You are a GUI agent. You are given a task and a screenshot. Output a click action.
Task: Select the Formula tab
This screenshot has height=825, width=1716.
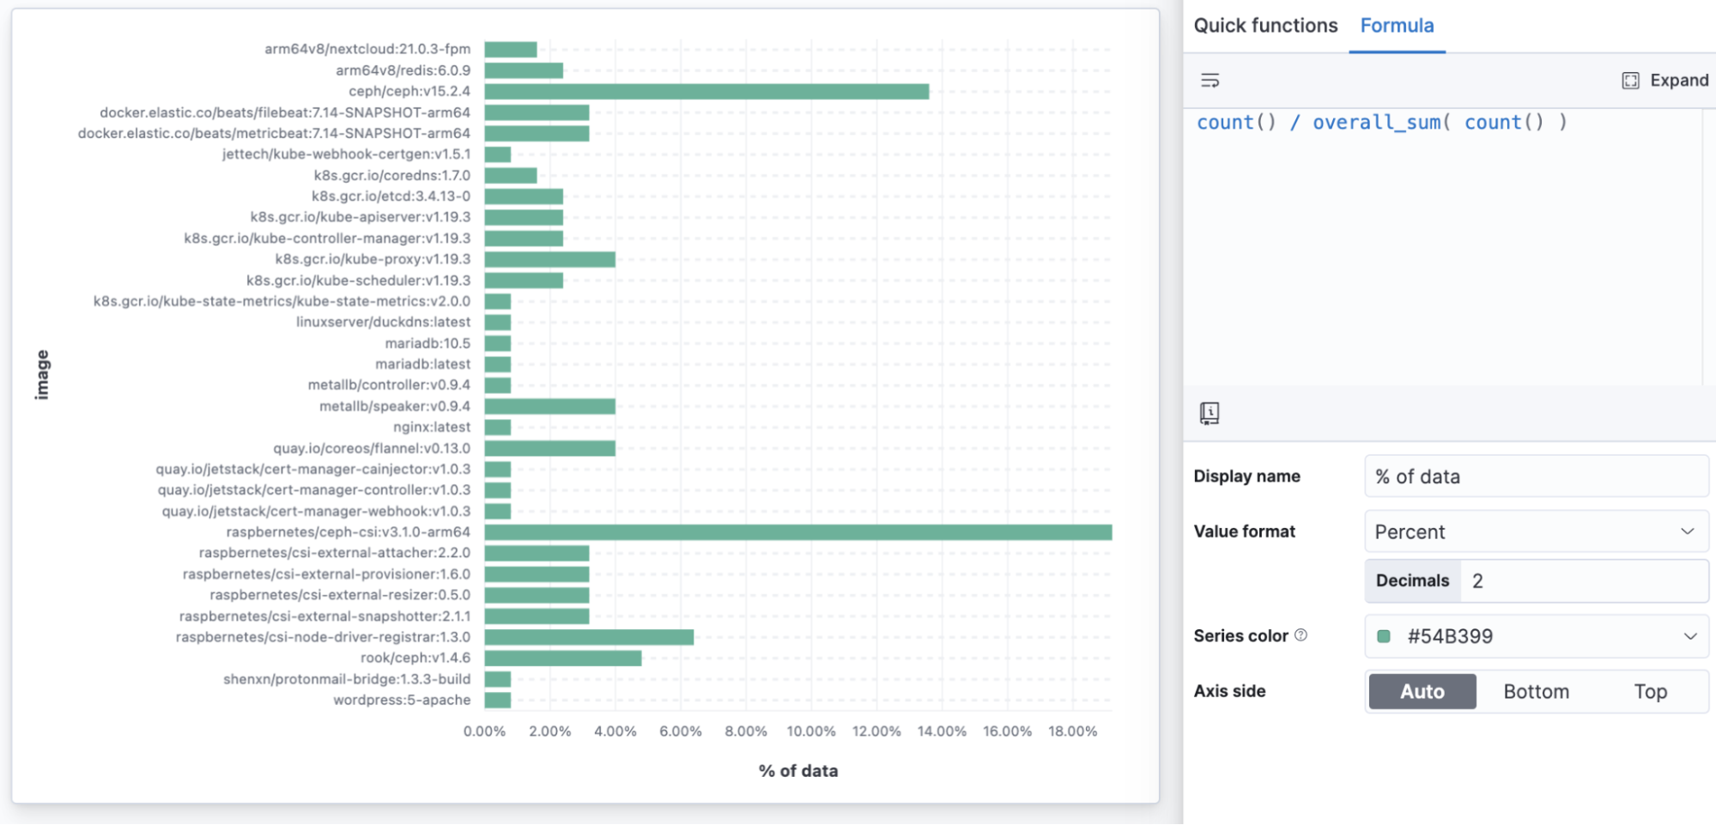click(x=1397, y=26)
